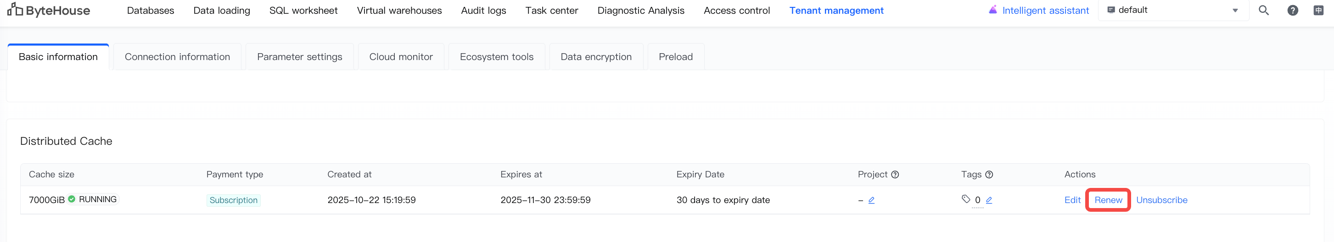The image size is (1334, 242).
Task: Open the search magnifier icon
Action: click(1264, 11)
